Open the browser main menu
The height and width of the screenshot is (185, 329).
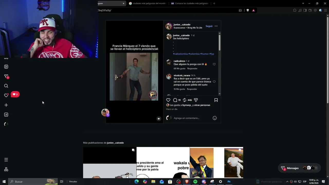point(325,10)
